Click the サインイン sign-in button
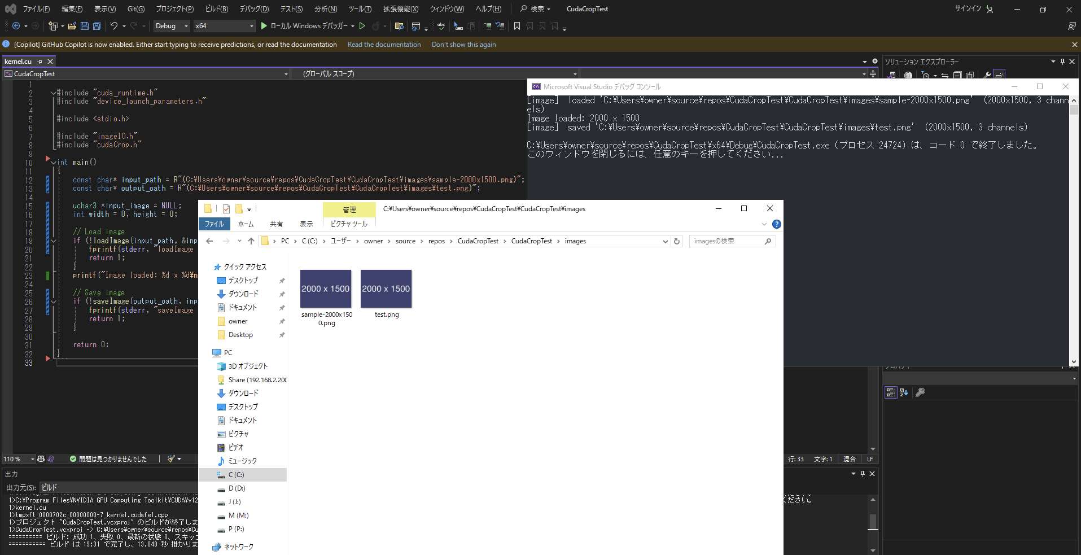Image resolution: width=1081 pixels, height=555 pixels. pyautogui.click(x=974, y=9)
